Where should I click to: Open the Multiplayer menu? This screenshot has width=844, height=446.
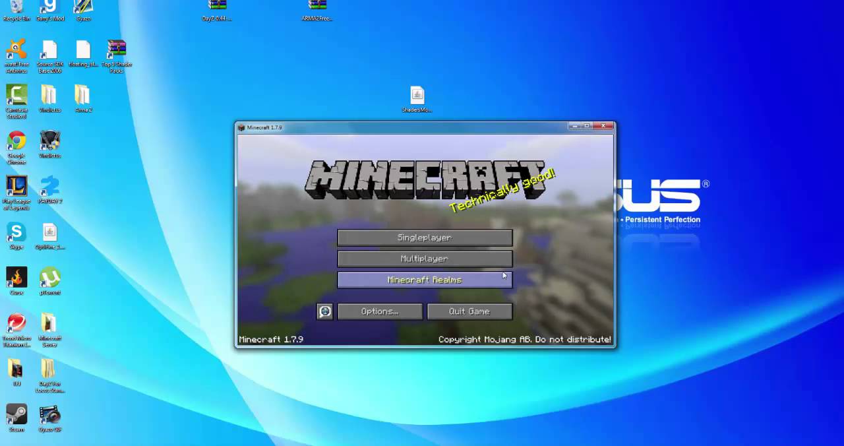pos(425,259)
